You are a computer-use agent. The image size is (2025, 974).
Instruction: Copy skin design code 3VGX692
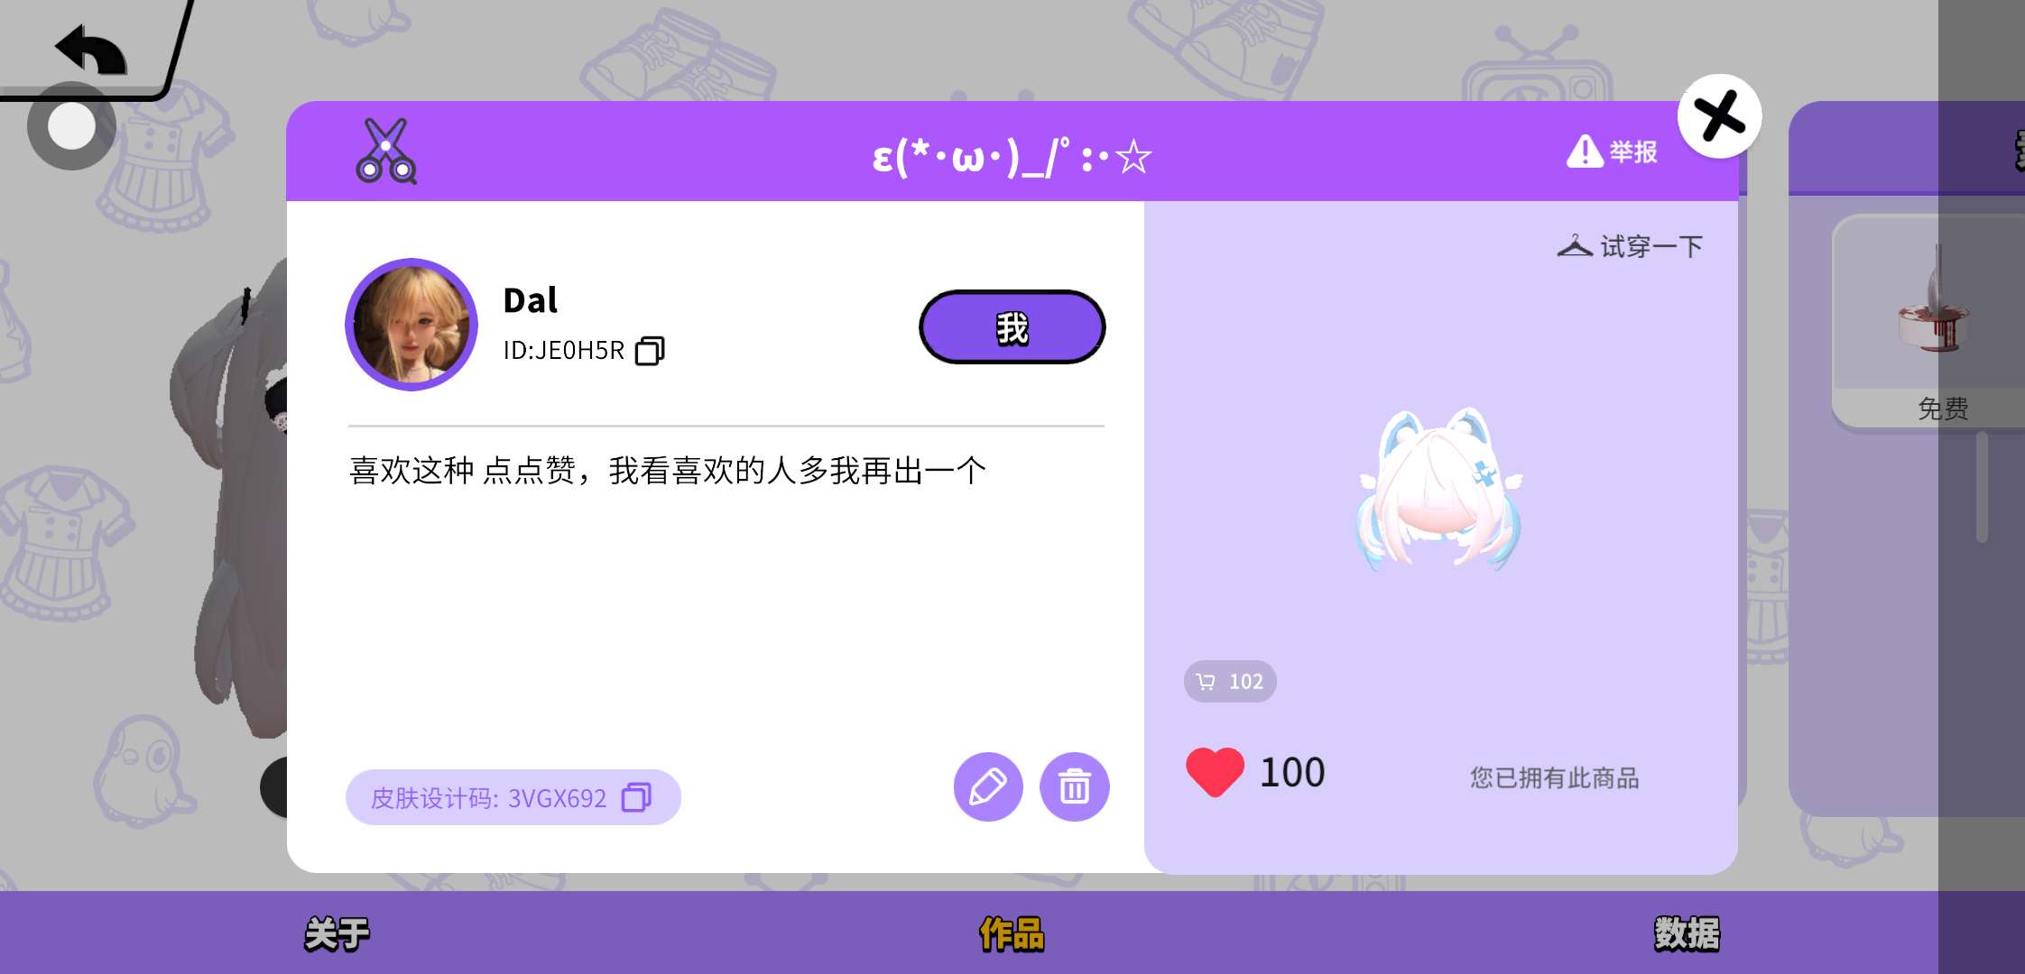click(636, 797)
